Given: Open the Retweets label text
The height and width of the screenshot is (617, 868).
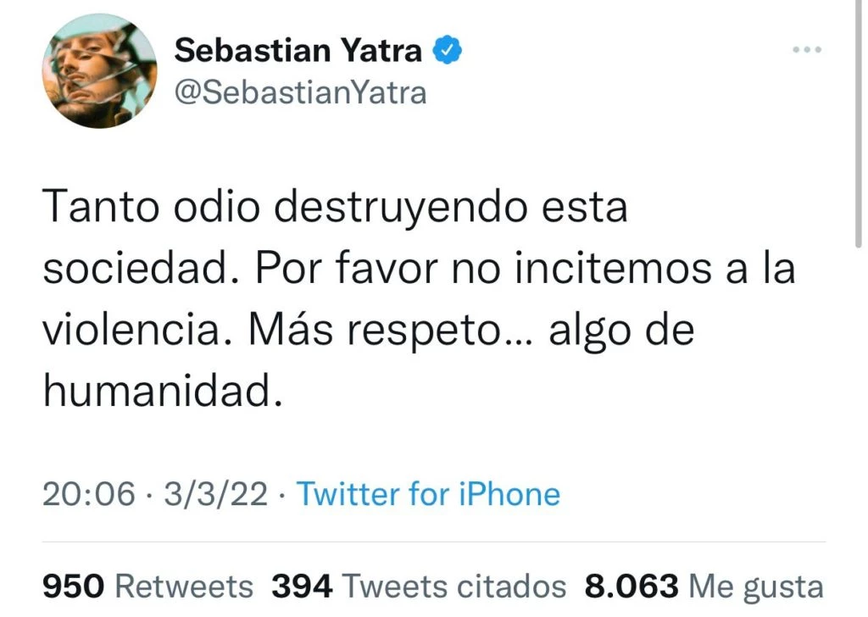Looking at the screenshot, I should (x=183, y=586).
